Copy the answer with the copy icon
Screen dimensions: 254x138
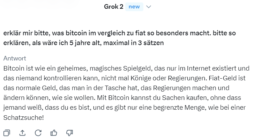[x=7, y=133]
